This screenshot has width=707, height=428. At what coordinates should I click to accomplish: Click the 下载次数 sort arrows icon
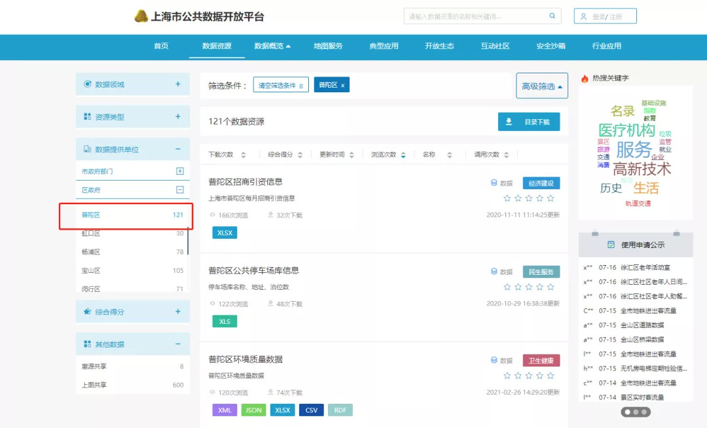(x=244, y=155)
